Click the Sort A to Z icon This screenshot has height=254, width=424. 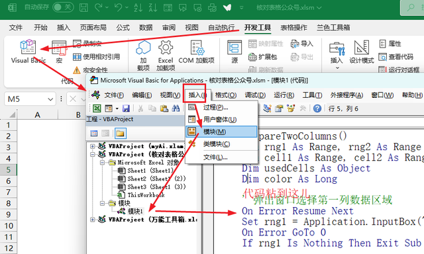[138, 7]
